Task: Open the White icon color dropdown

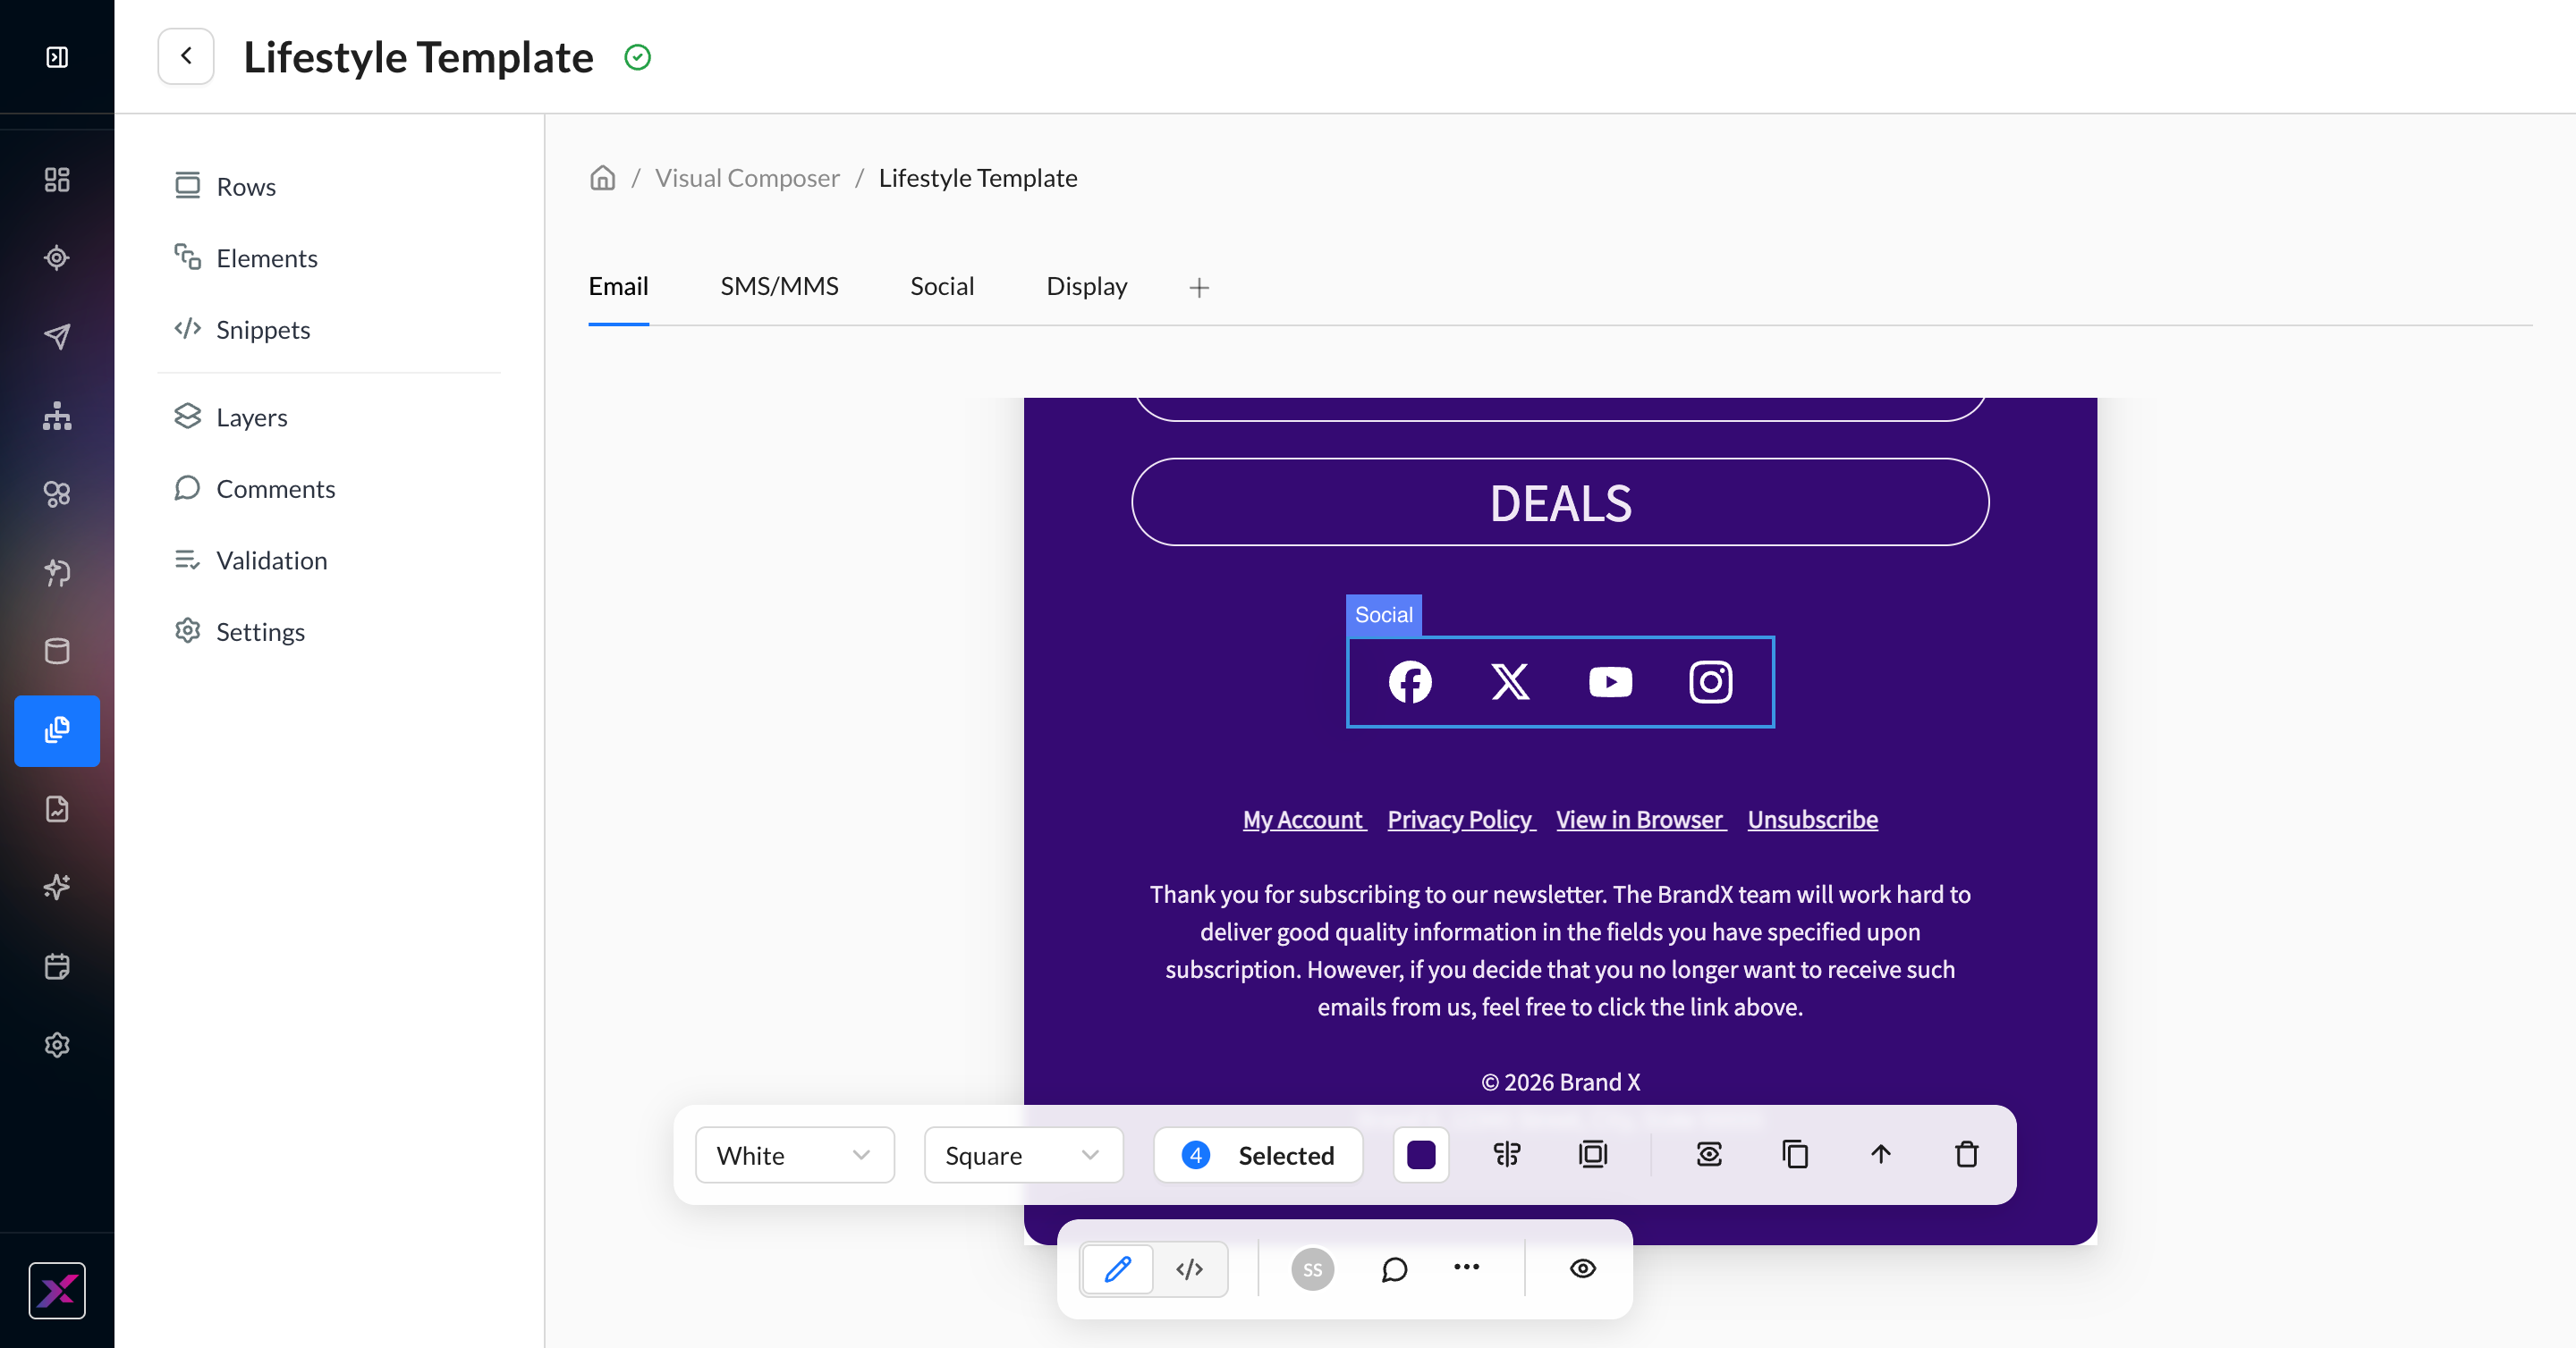Action: (x=795, y=1155)
